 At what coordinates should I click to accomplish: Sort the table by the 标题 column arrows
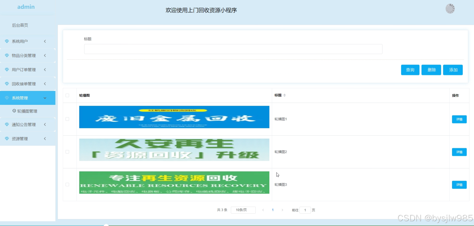284,95
